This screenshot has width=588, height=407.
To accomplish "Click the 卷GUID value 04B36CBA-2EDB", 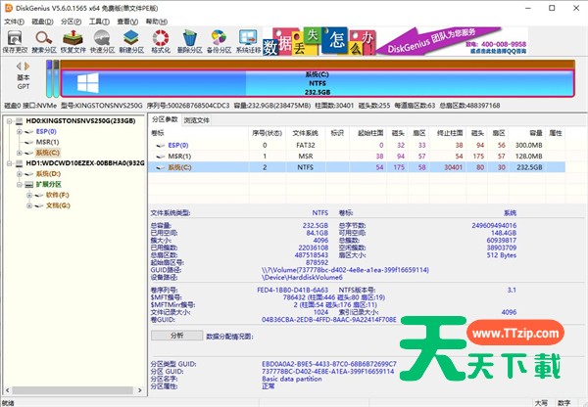I will (x=329, y=320).
